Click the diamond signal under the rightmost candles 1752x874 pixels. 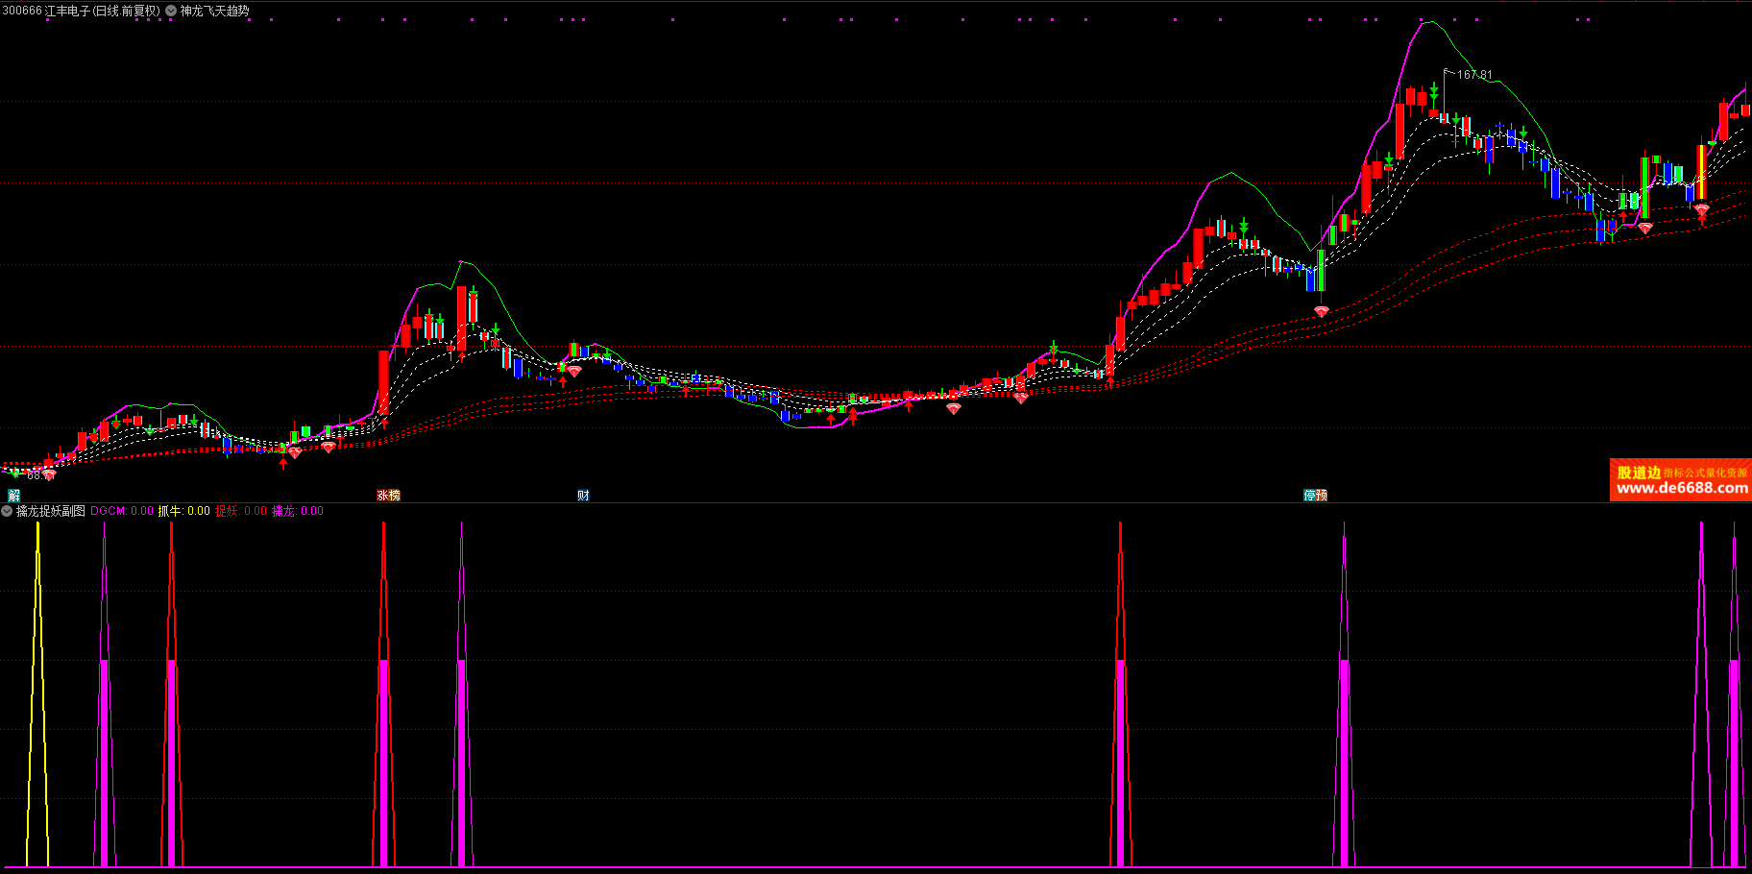(x=1701, y=208)
